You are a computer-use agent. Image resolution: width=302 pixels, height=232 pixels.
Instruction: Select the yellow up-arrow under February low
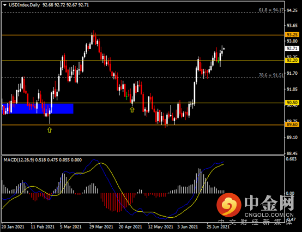pos(50,130)
